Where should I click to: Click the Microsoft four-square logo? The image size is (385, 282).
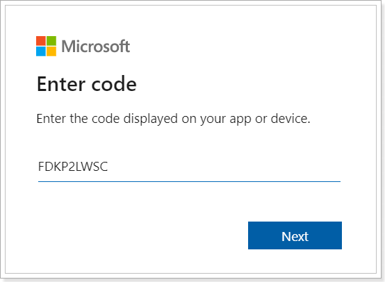tap(46, 46)
